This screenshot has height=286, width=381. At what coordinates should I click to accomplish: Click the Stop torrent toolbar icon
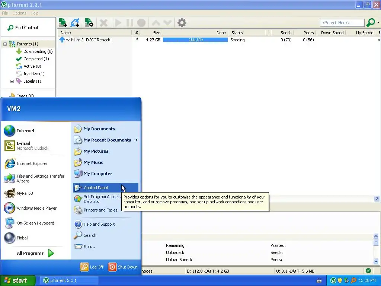(x=141, y=23)
